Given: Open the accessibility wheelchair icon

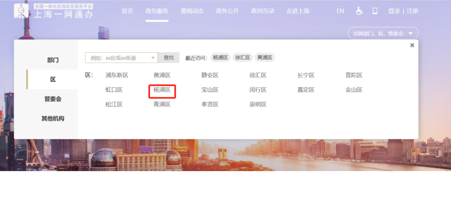Looking at the screenshot, I should coord(359,11).
